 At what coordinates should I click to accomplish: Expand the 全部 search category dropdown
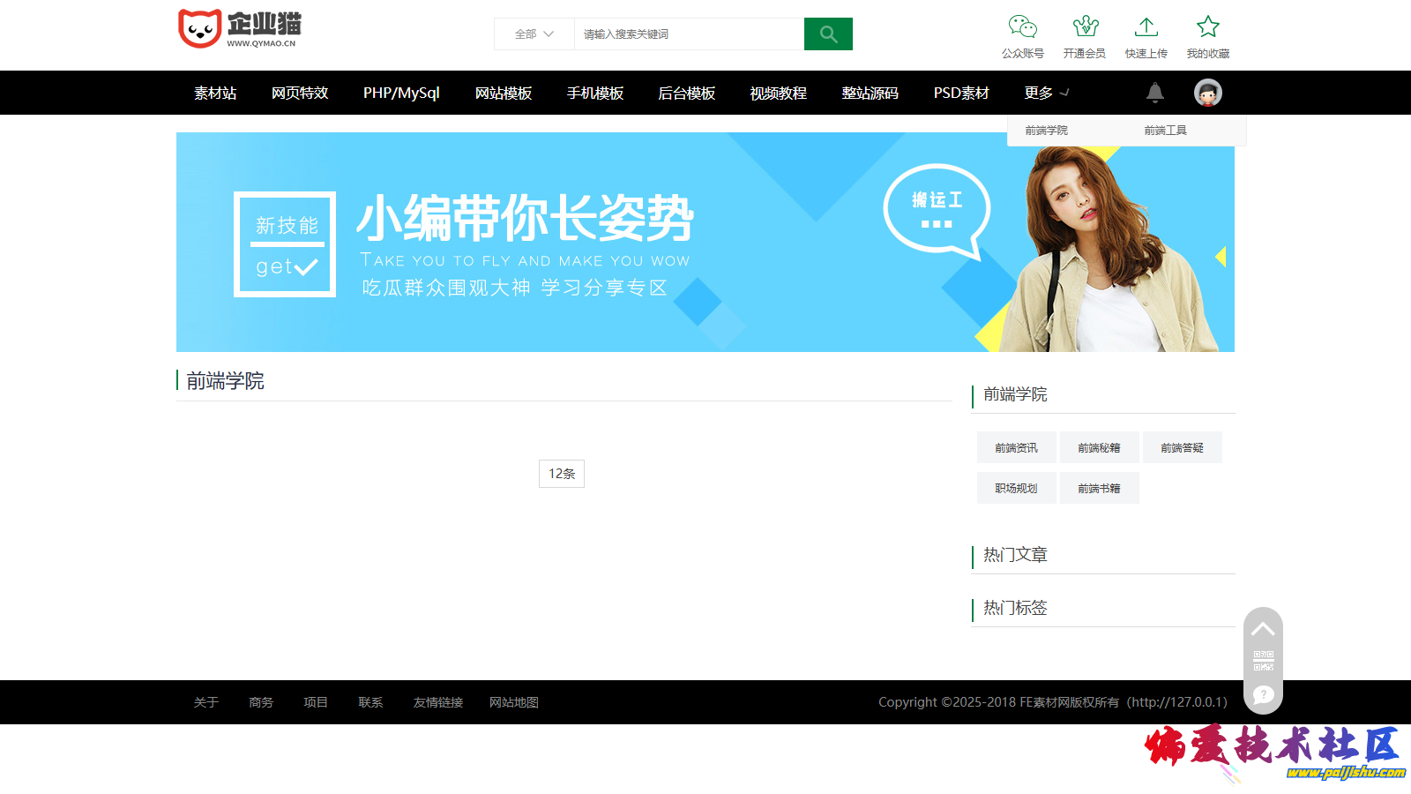click(x=534, y=34)
